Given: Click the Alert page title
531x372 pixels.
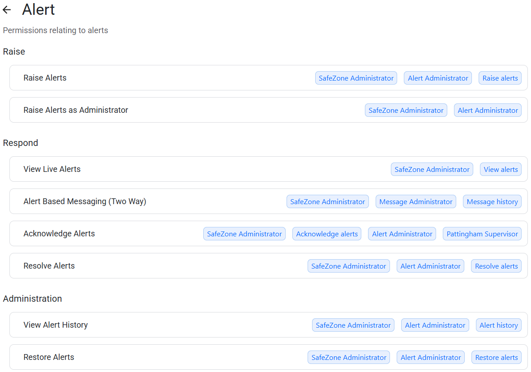Looking at the screenshot, I should click(38, 9).
